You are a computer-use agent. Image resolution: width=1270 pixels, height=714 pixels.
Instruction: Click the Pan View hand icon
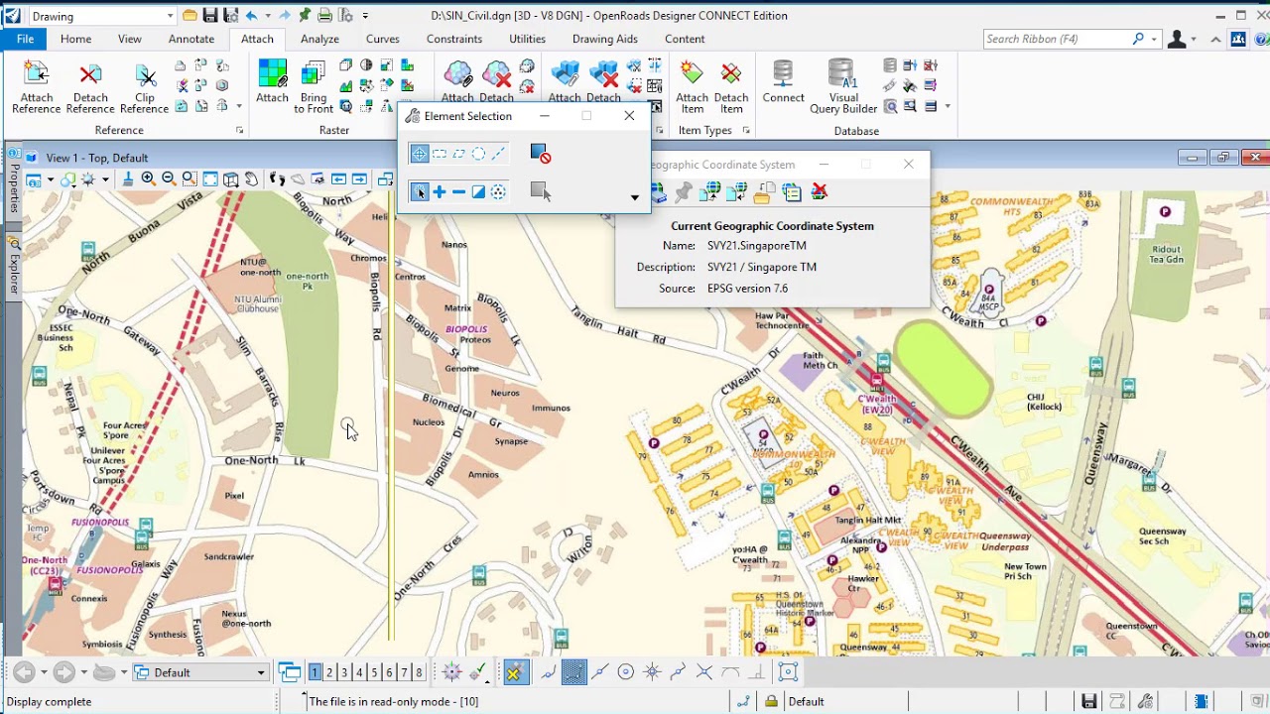click(252, 178)
